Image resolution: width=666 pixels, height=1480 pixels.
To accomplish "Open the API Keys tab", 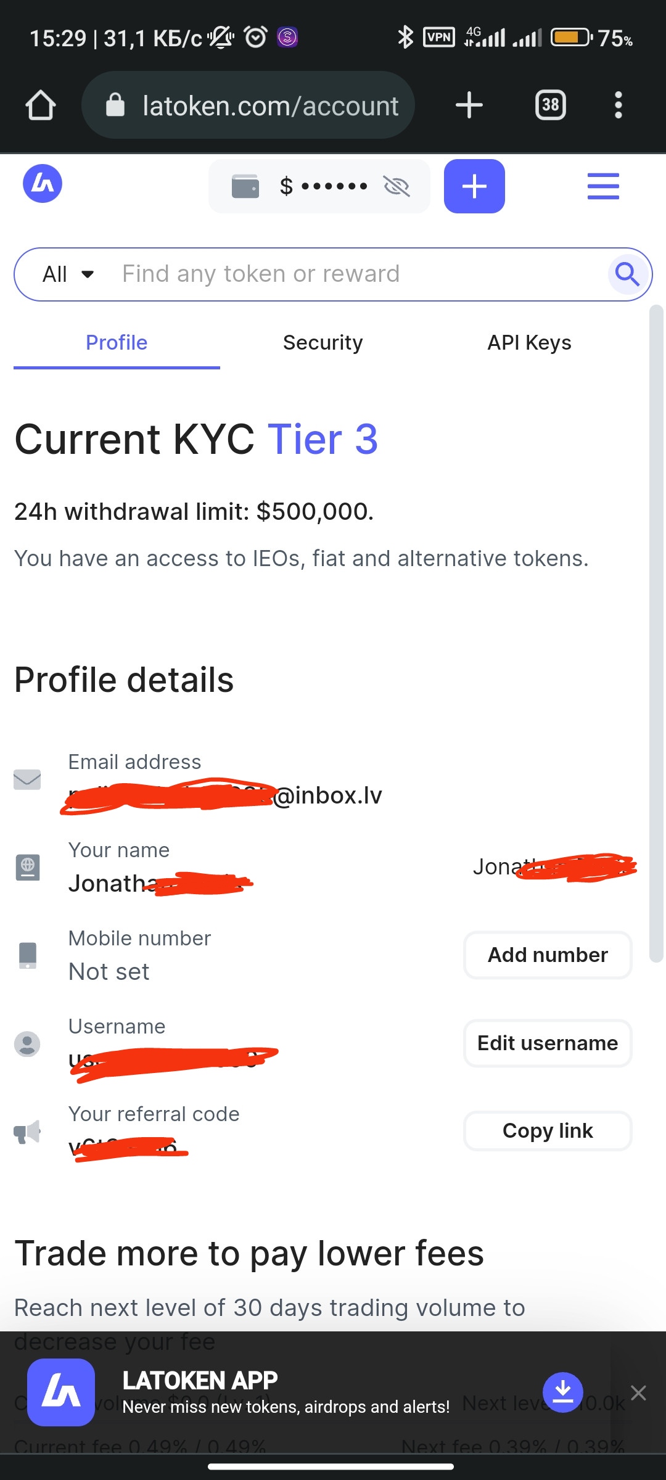I will pyautogui.click(x=529, y=343).
